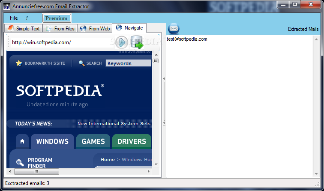Open the New International System Sets news link
This screenshot has height=191, width=324.
(x=114, y=124)
